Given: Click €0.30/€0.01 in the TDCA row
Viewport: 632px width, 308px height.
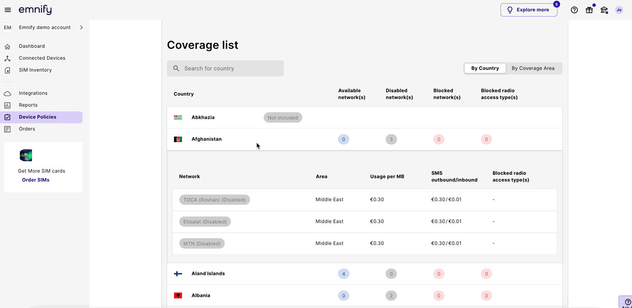Looking at the screenshot, I should pyautogui.click(x=446, y=200).
